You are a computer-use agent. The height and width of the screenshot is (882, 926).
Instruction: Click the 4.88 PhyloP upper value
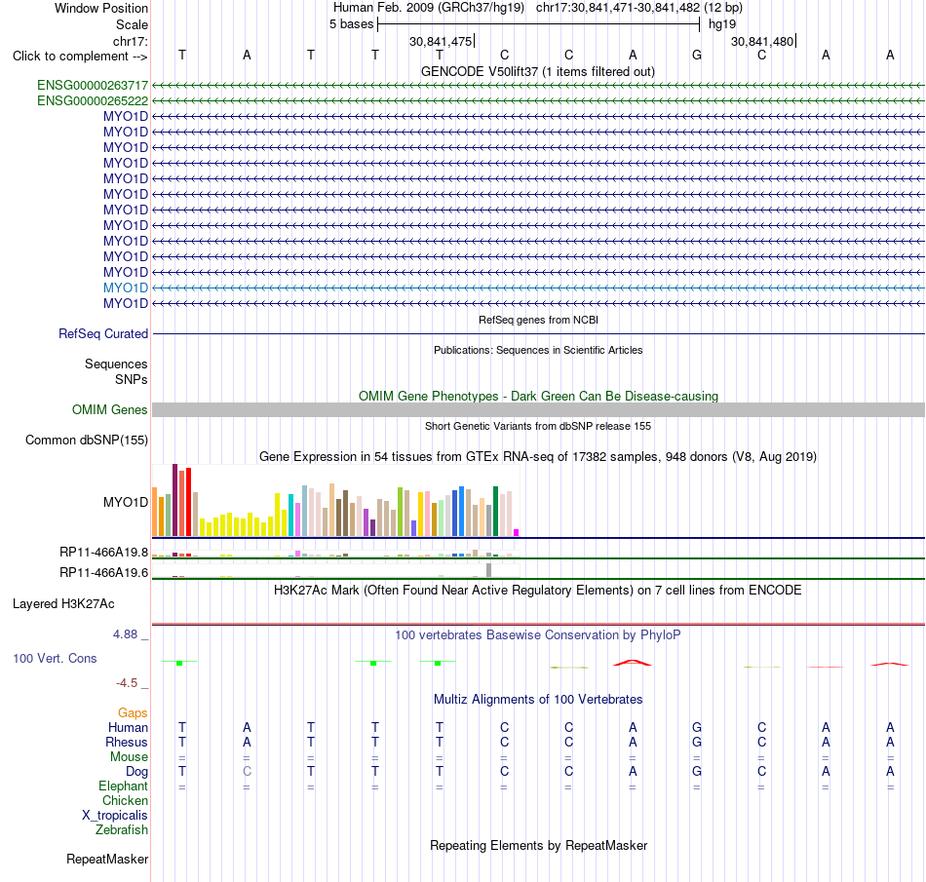tap(125, 634)
